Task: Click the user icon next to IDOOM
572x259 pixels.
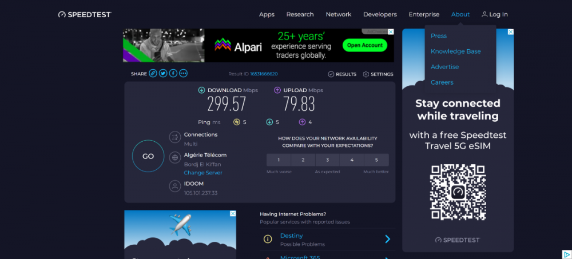Action: coord(175,186)
